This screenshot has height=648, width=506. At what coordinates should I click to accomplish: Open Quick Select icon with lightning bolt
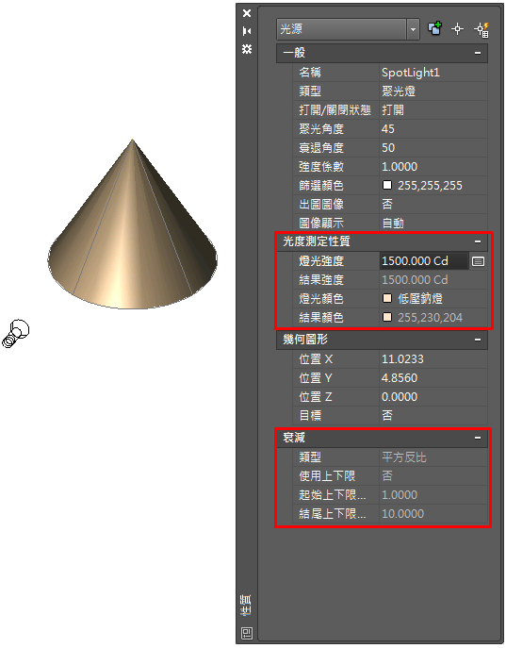482,29
